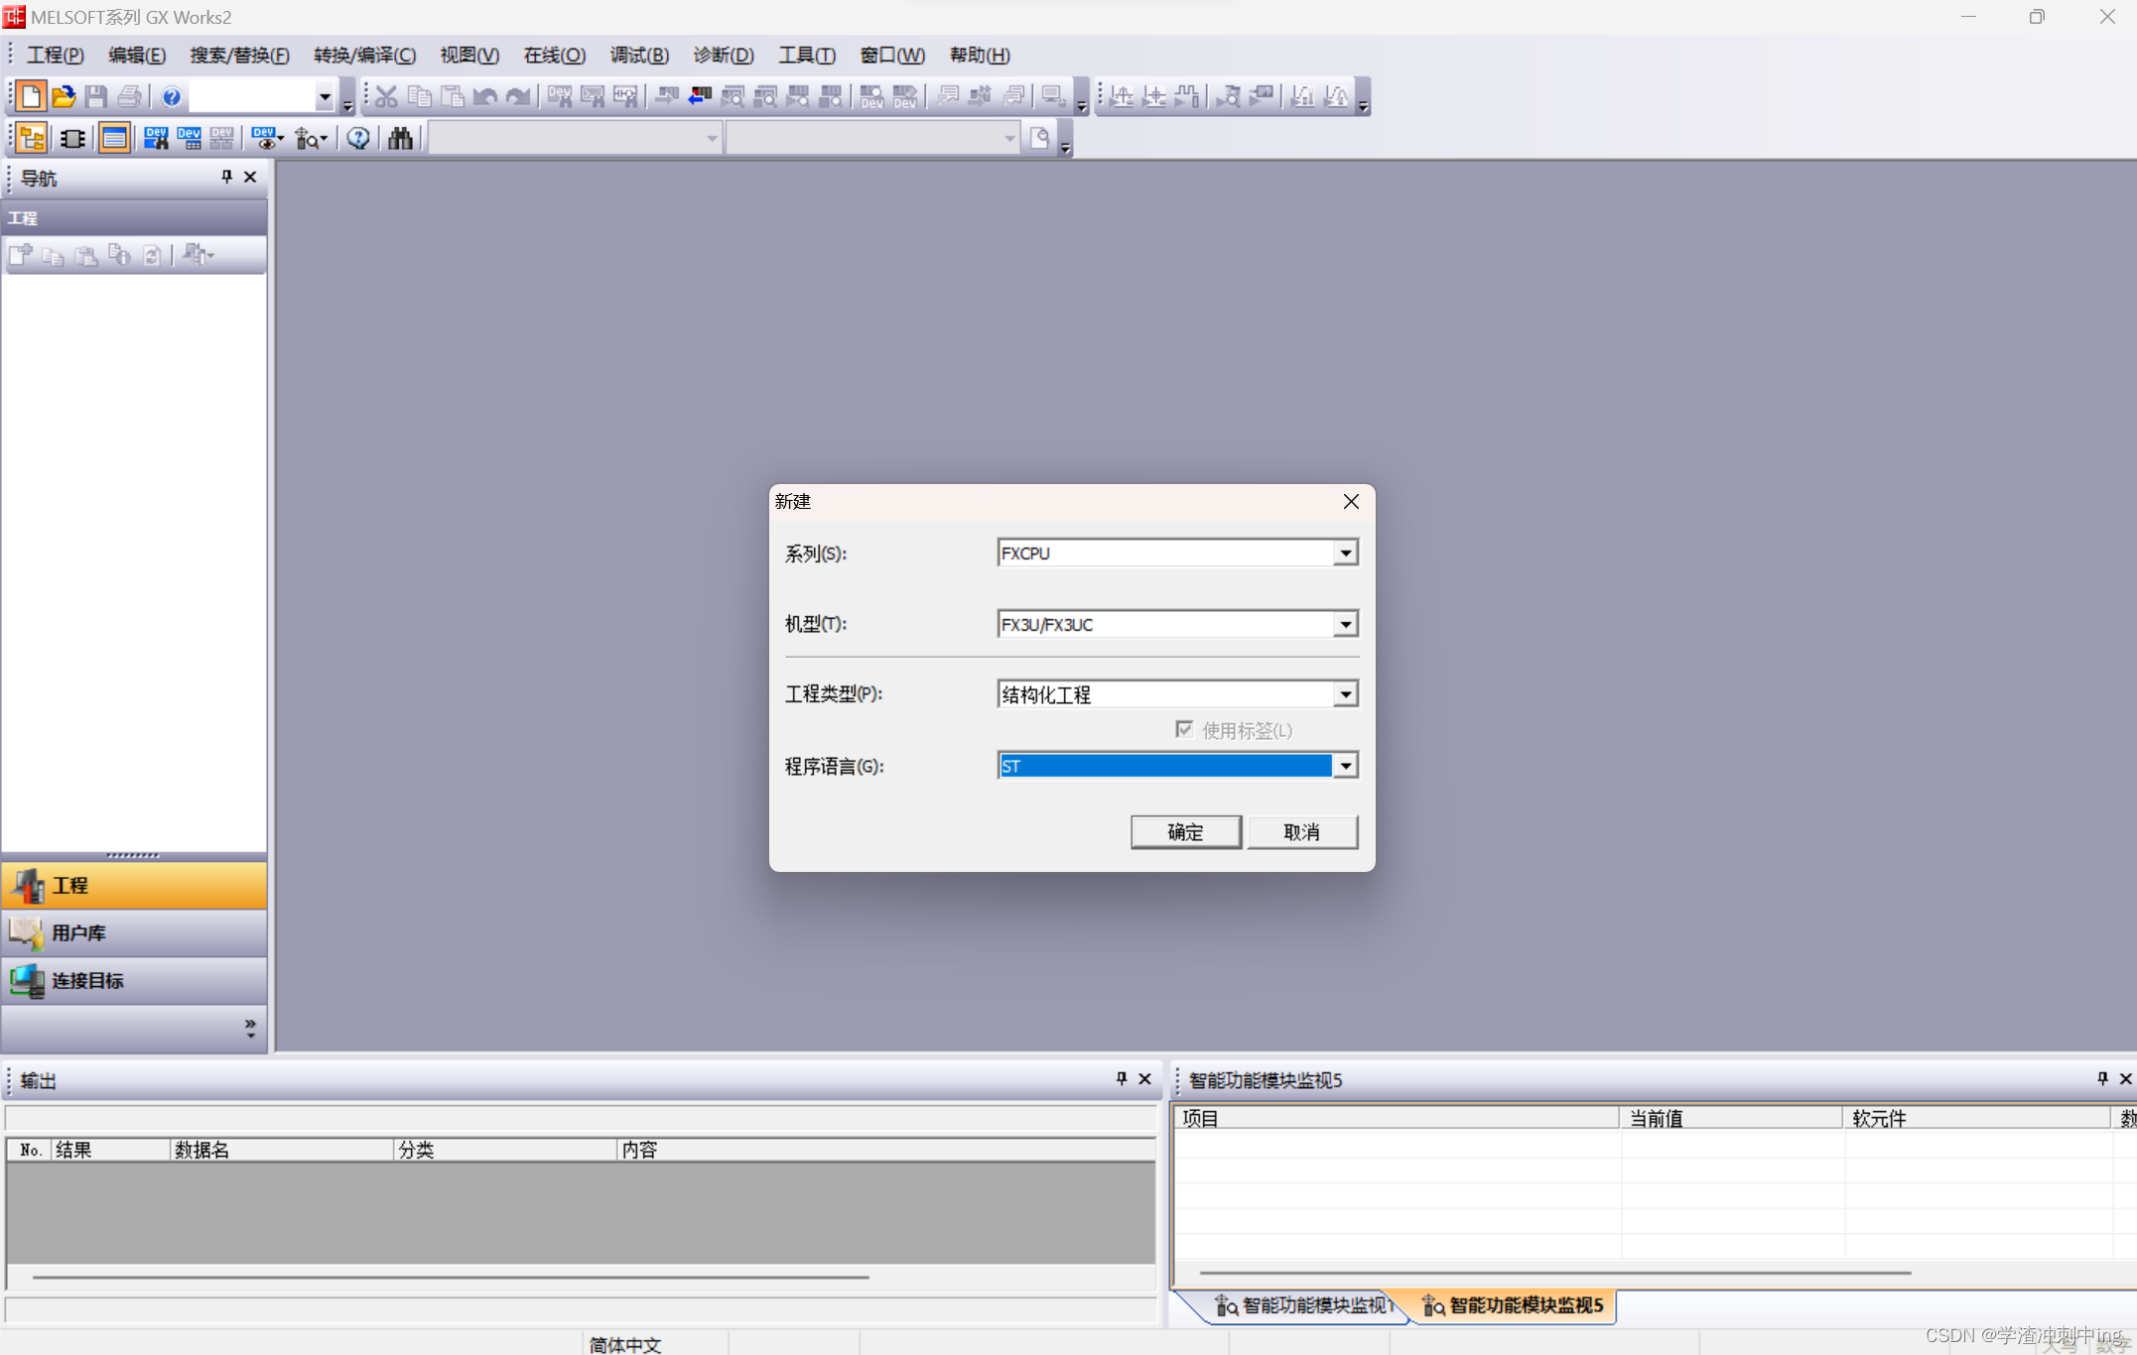Click the black chip module icon
This screenshot has height=1355, width=2137.
(72, 138)
